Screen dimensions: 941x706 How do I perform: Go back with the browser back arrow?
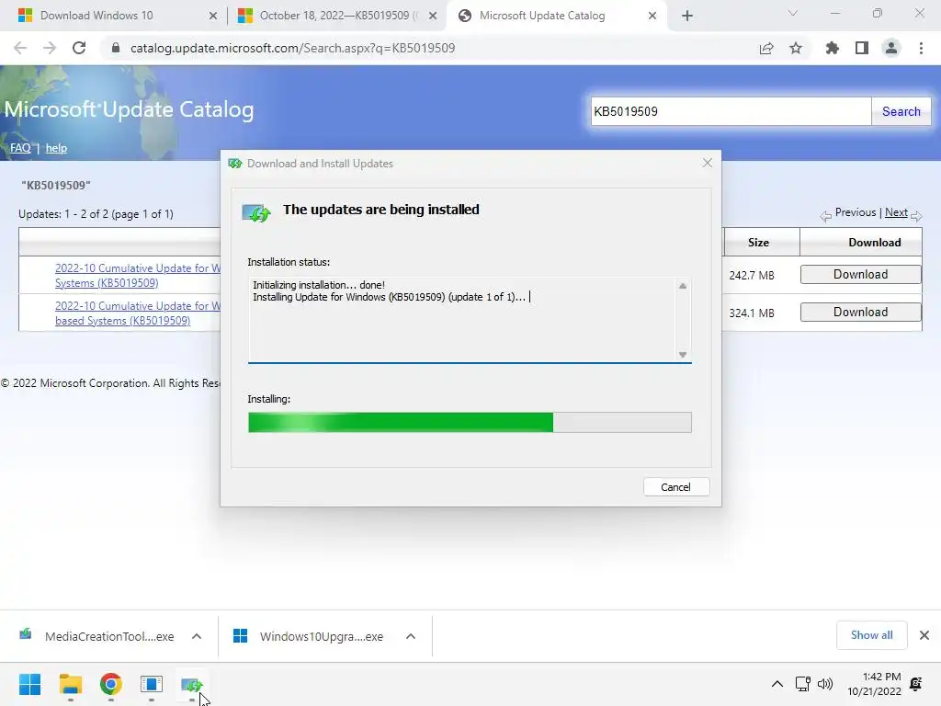(x=20, y=48)
